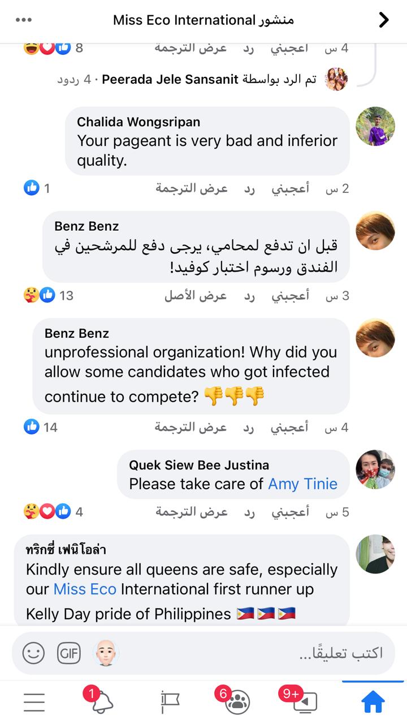
Task: Insert a GIF using the GIF icon
Action: click(69, 653)
